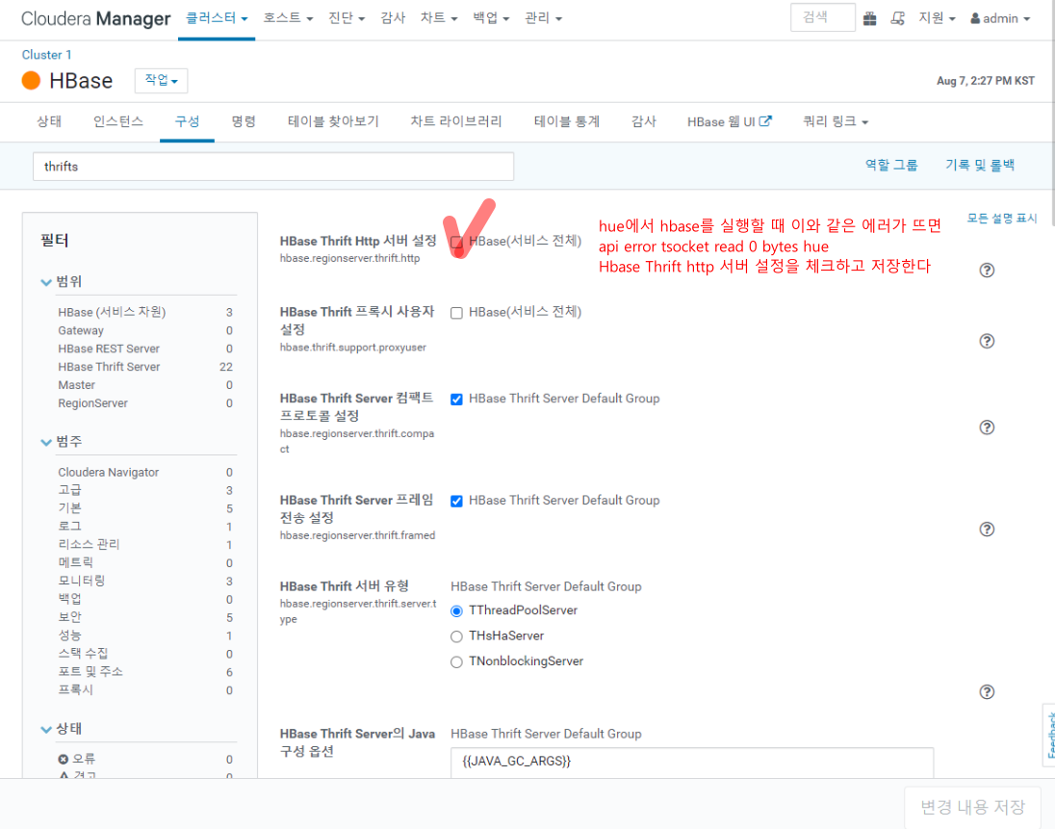Open the 관리 dropdown menu
Viewport: 1055px width, 829px height.
pos(543,18)
